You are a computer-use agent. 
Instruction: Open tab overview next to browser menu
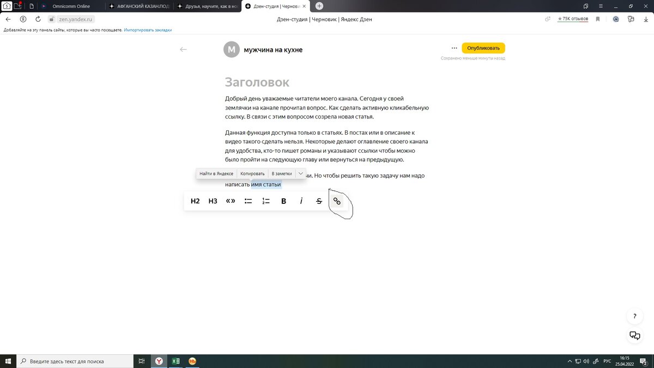tap(585, 5)
